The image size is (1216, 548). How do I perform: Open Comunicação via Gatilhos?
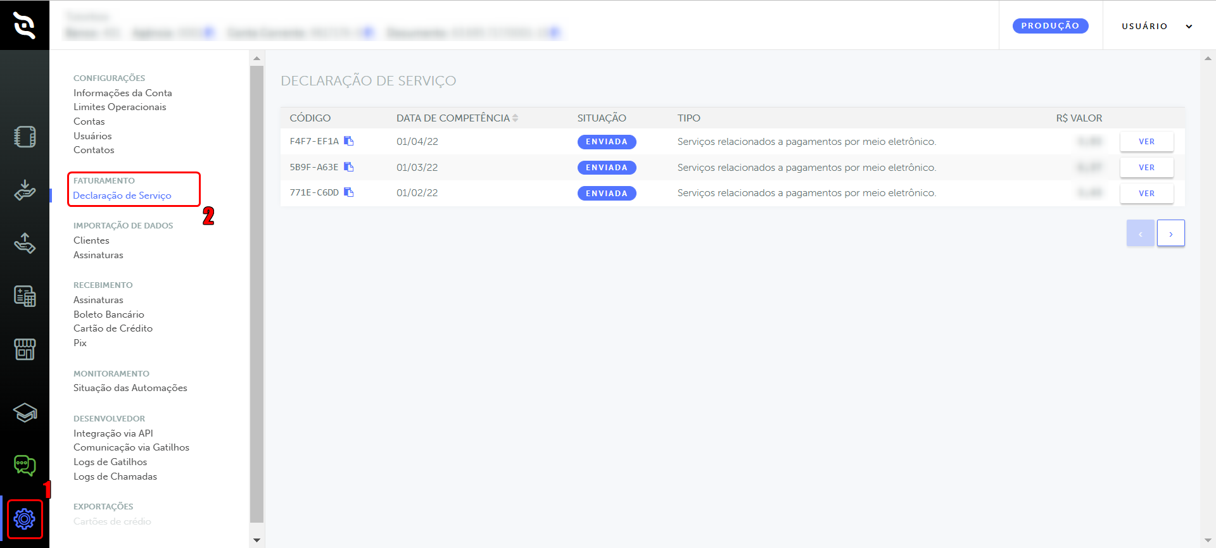[131, 447]
